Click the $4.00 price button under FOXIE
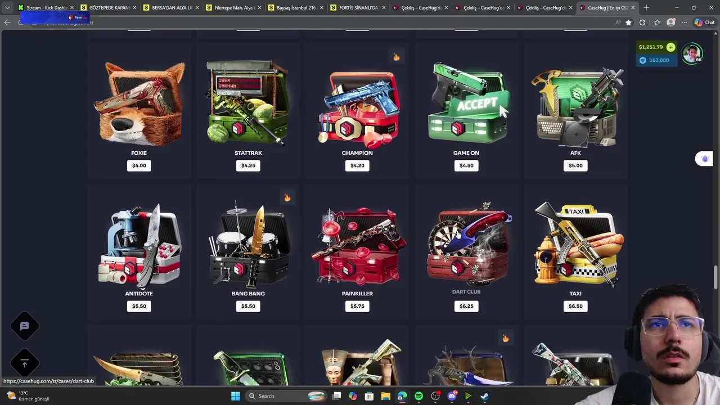 pyautogui.click(x=139, y=165)
